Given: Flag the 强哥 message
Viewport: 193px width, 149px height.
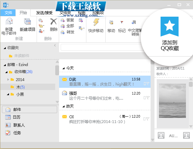Looking at the screenshot, I should point(148,98).
